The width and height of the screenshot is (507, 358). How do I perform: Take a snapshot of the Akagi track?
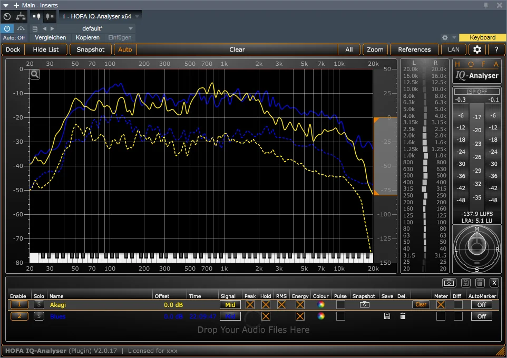(364, 304)
